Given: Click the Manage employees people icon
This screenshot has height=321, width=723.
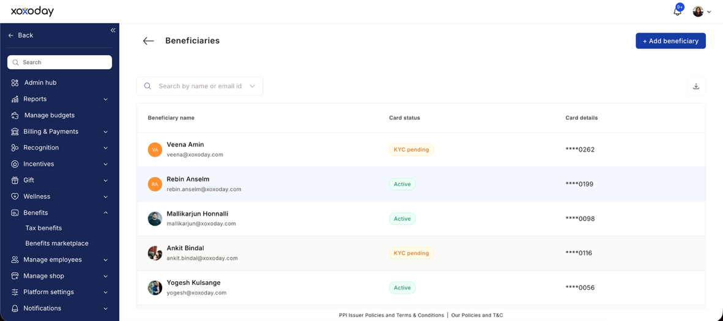Looking at the screenshot, I should (15, 260).
